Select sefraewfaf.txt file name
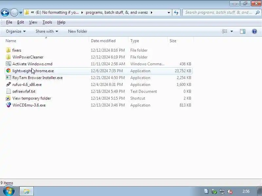Image resolution: width=262 pixels, height=196 pixels. pos(24,91)
